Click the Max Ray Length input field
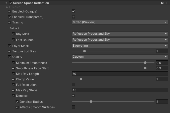This screenshot has height=113, width=170. tap(120, 74)
